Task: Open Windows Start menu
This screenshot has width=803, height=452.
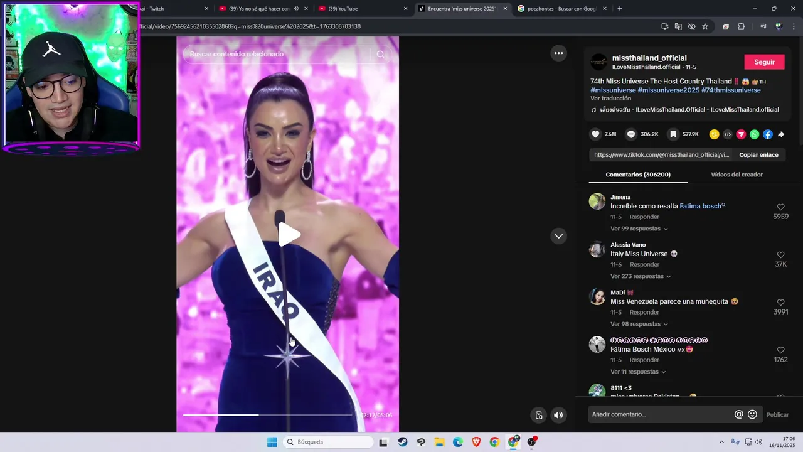Action: (272, 442)
